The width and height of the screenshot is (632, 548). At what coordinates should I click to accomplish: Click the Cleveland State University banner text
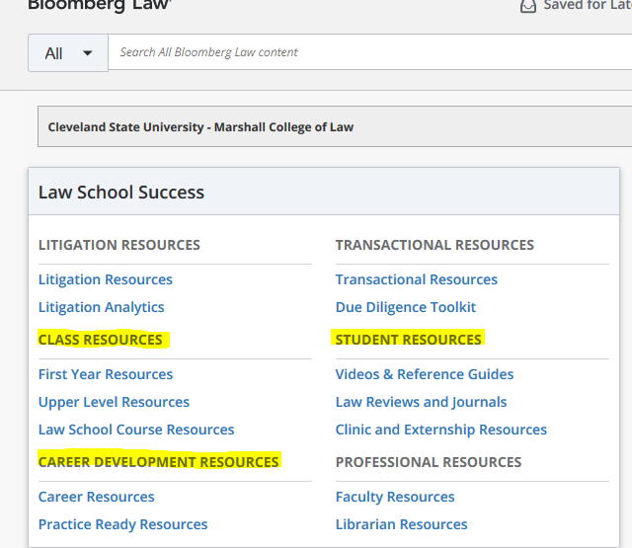200,127
